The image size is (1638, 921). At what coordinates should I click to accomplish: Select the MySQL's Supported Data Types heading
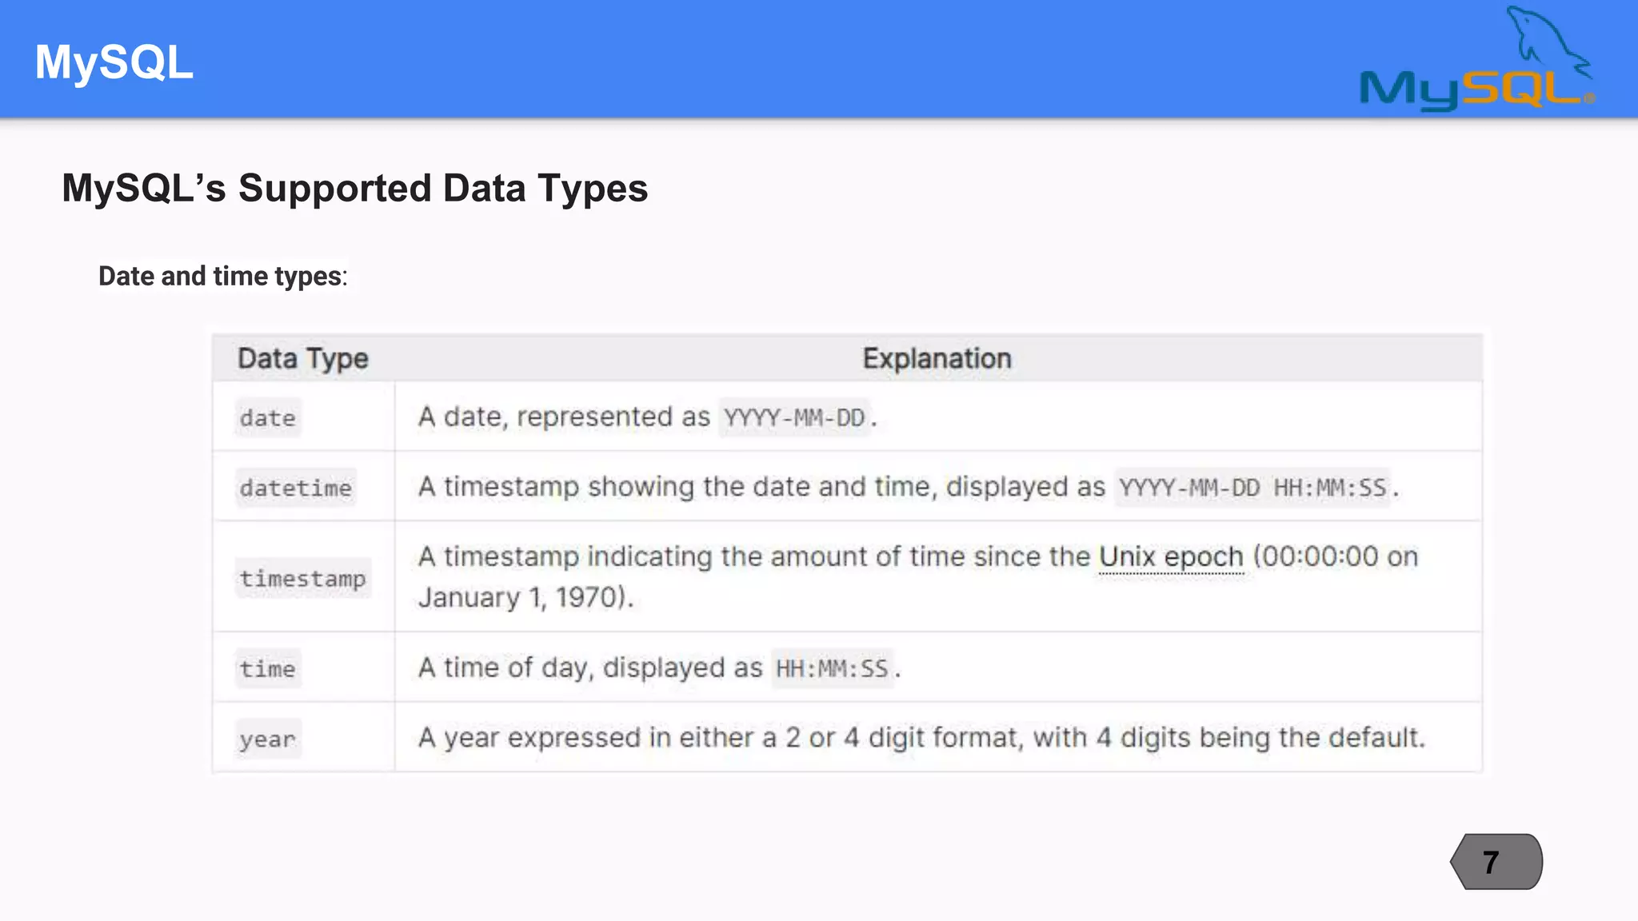354,189
